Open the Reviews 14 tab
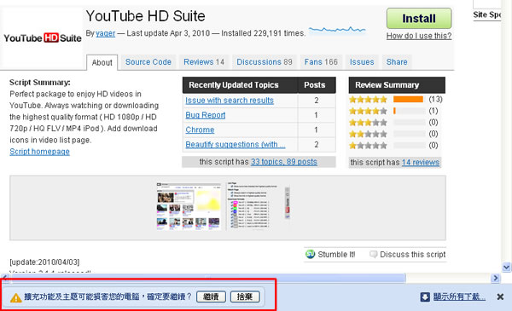 (x=204, y=62)
